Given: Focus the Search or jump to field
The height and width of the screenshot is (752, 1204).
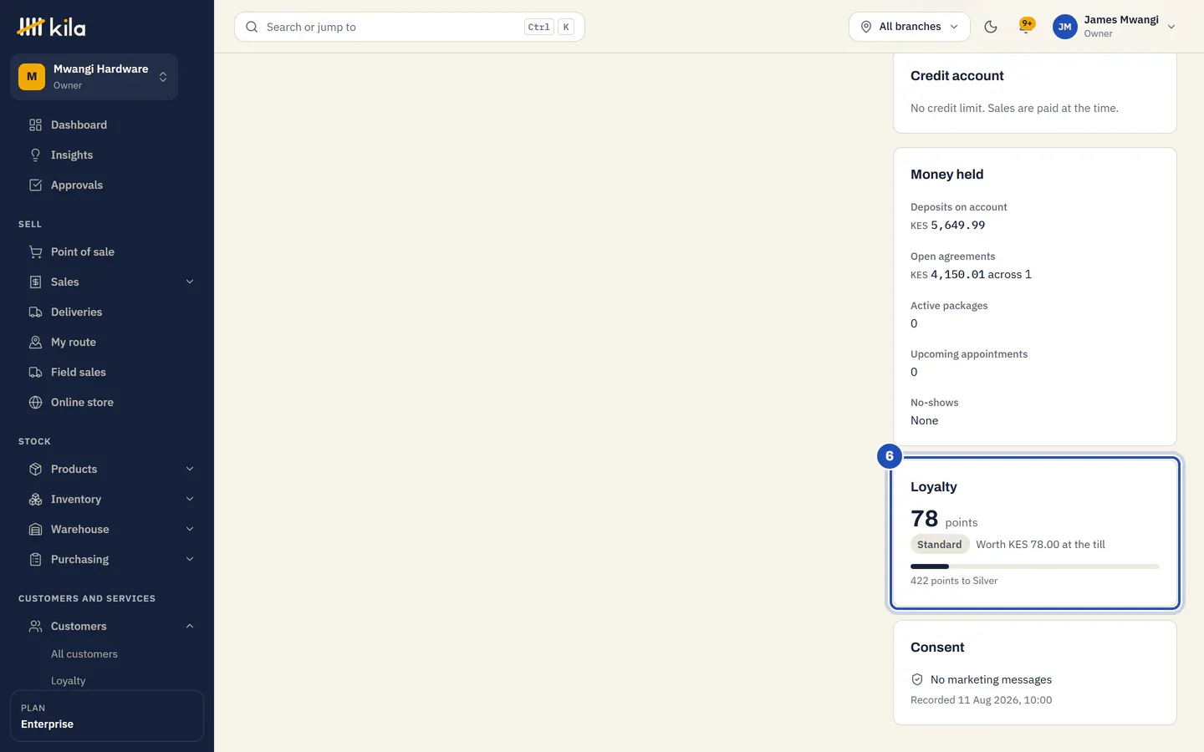Looking at the screenshot, I should tap(410, 27).
